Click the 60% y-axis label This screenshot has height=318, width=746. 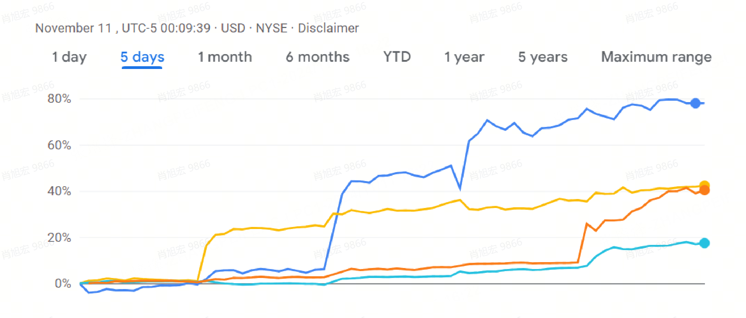click(x=59, y=145)
